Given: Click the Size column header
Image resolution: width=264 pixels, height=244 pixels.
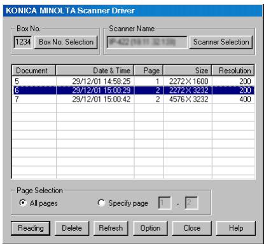Looking at the screenshot, I should click(x=188, y=71).
